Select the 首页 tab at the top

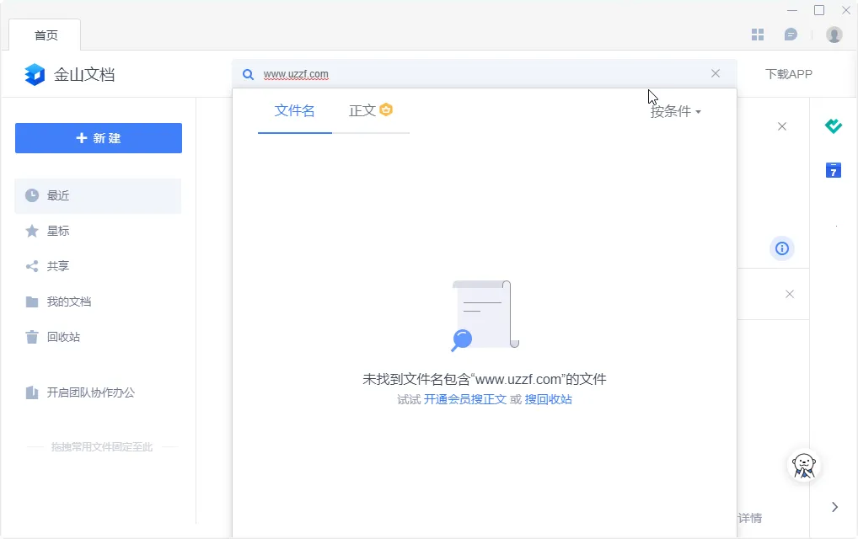coord(46,35)
